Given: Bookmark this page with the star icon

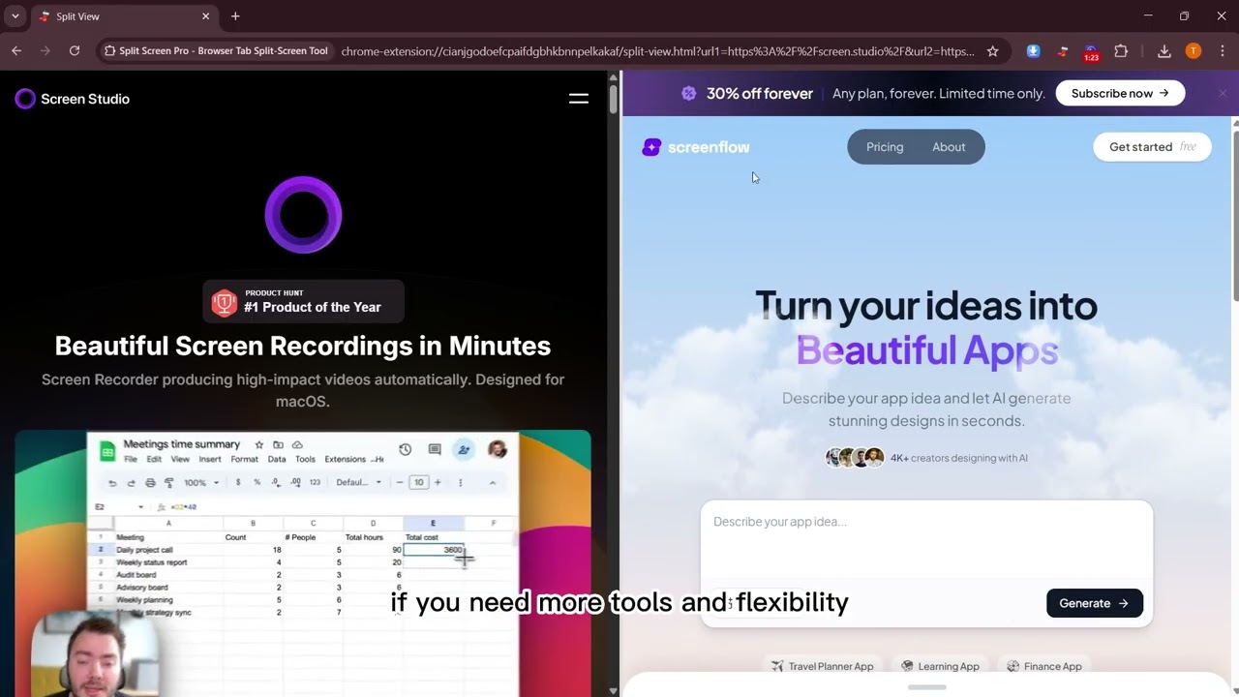Looking at the screenshot, I should pyautogui.click(x=992, y=51).
